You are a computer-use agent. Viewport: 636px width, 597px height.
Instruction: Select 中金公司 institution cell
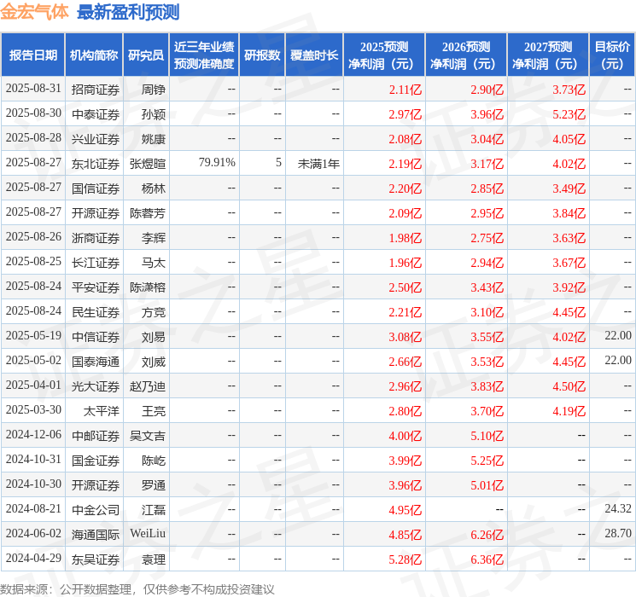pyautogui.click(x=96, y=510)
